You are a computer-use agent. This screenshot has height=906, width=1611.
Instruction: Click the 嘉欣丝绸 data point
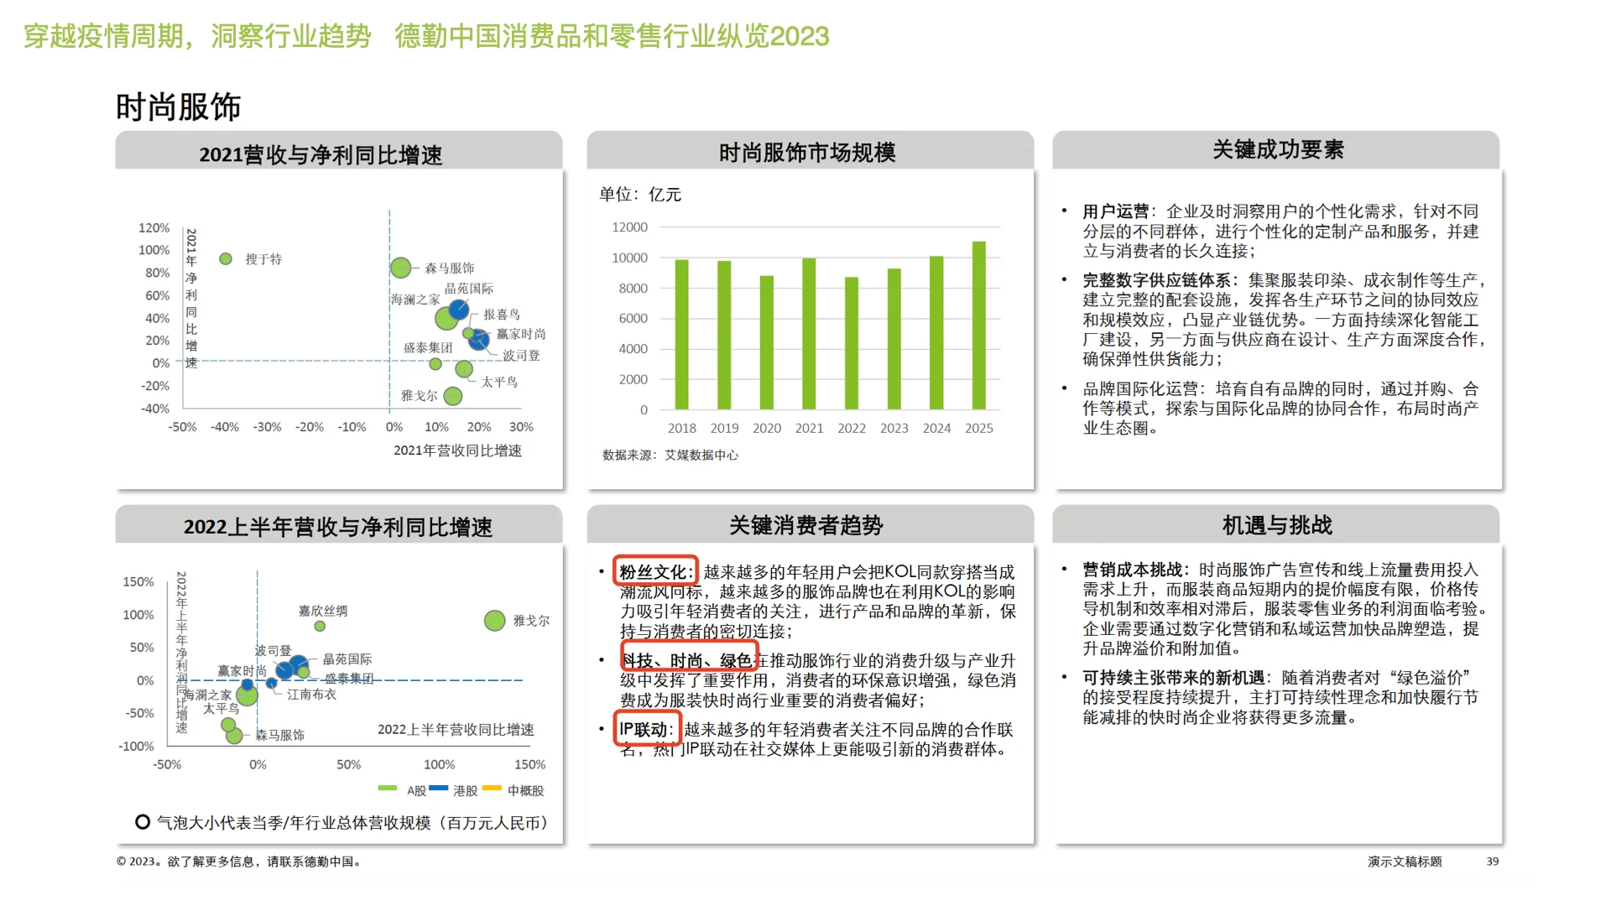[x=319, y=625]
